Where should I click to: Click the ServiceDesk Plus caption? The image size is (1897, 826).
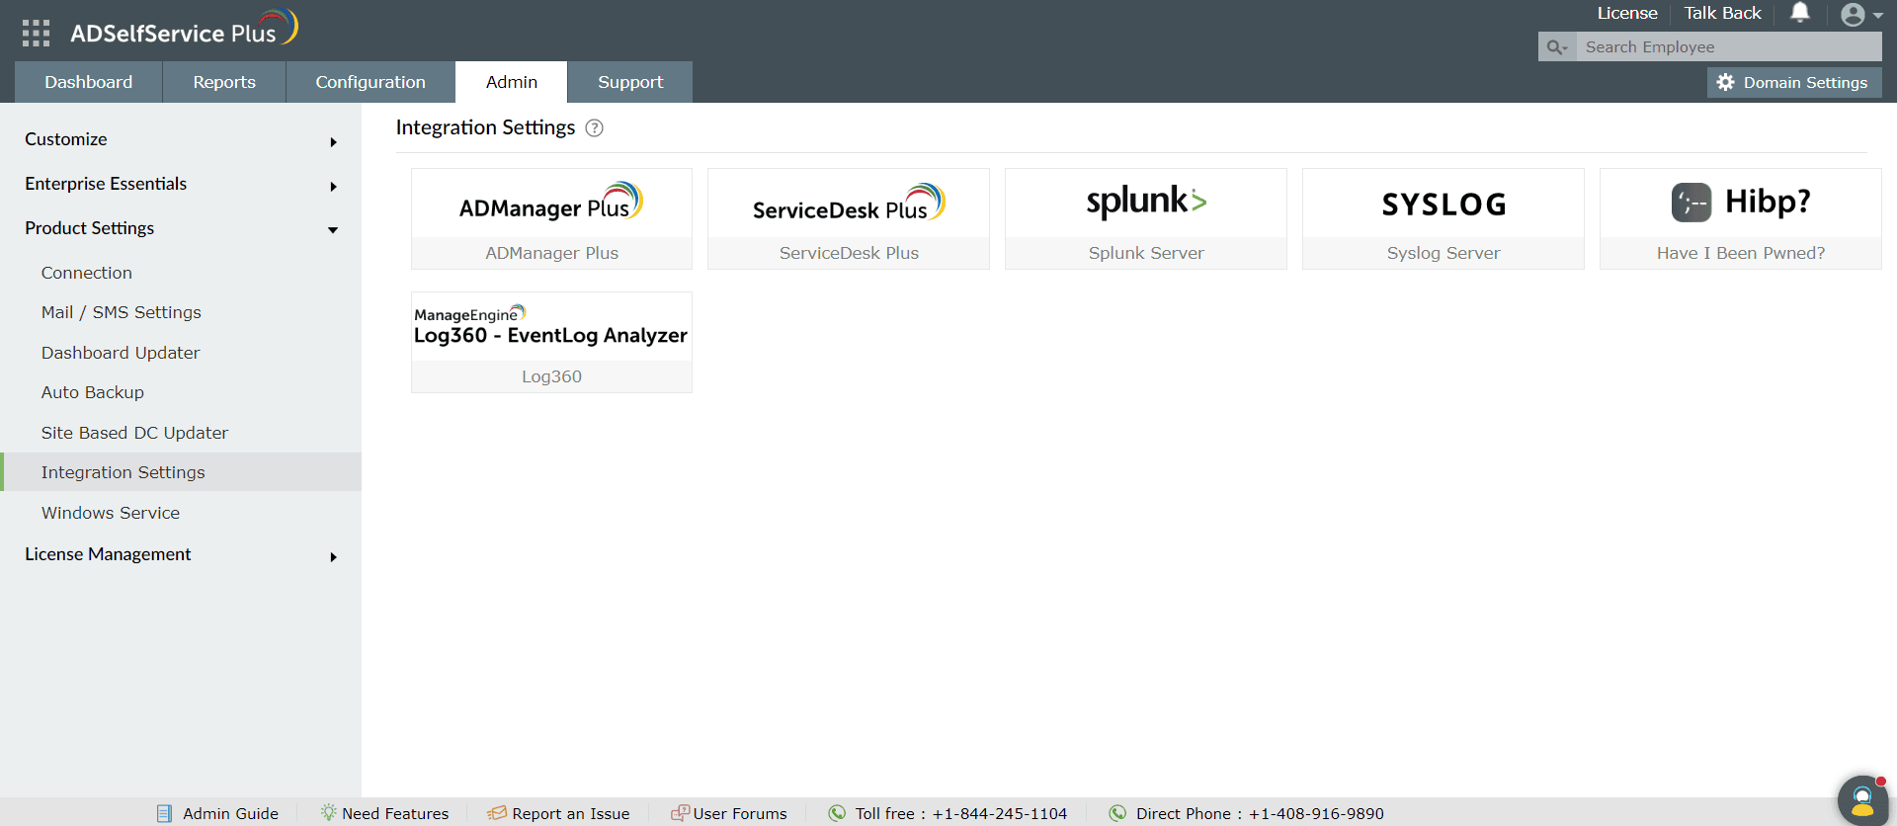pyautogui.click(x=849, y=253)
